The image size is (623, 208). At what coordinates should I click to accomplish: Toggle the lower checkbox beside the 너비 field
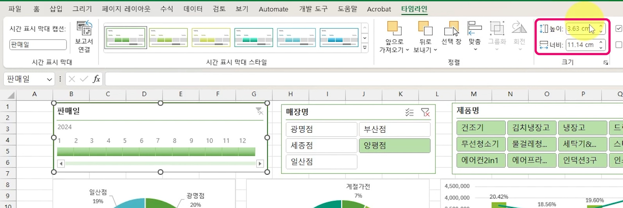(x=619, y=45)
